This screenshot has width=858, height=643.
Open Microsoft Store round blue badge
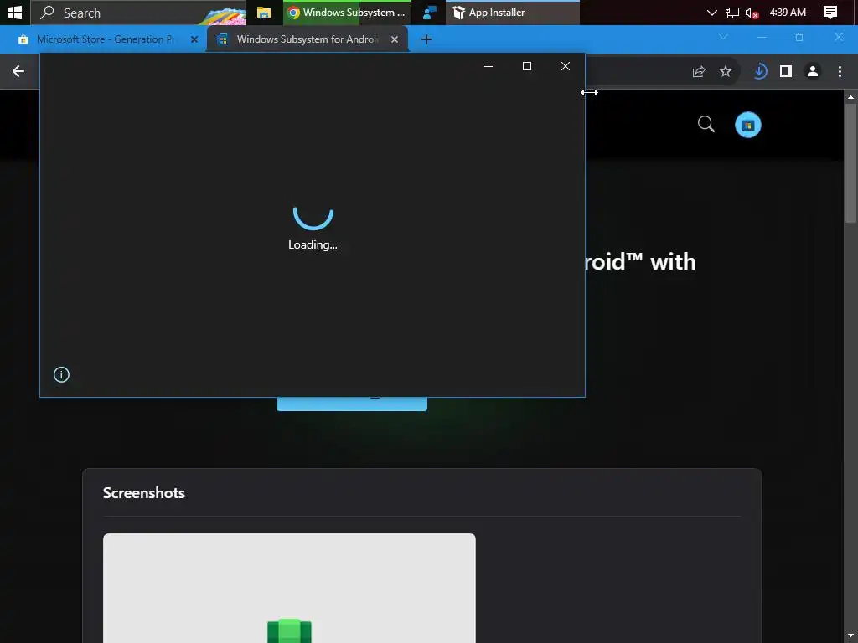coord(748,125)
